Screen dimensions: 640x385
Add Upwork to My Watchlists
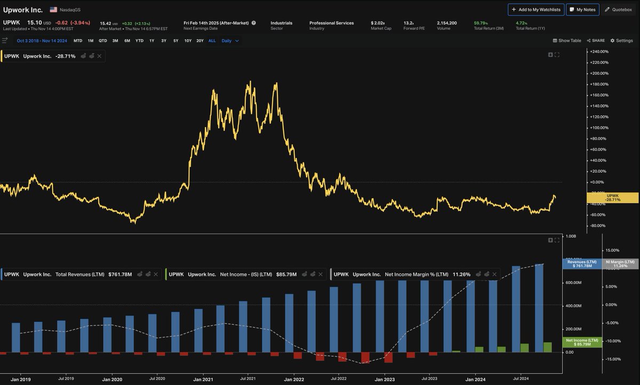[x=536, y=10]
